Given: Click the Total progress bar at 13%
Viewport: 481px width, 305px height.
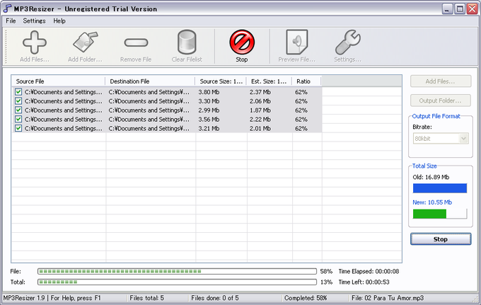Looking at the screenshot, I should pyautogui.click(x=177, y=282).
